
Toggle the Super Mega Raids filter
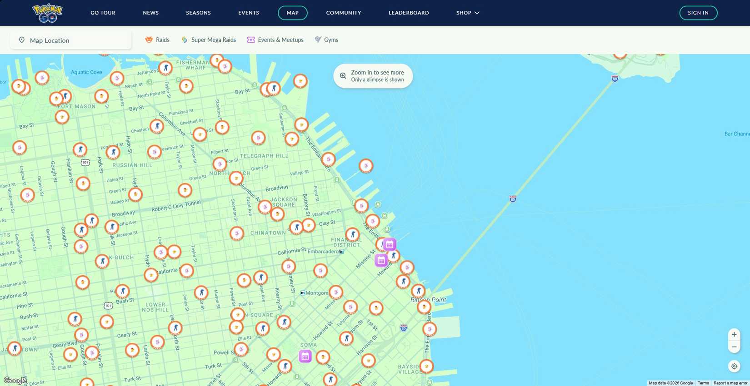pos(209,40)
